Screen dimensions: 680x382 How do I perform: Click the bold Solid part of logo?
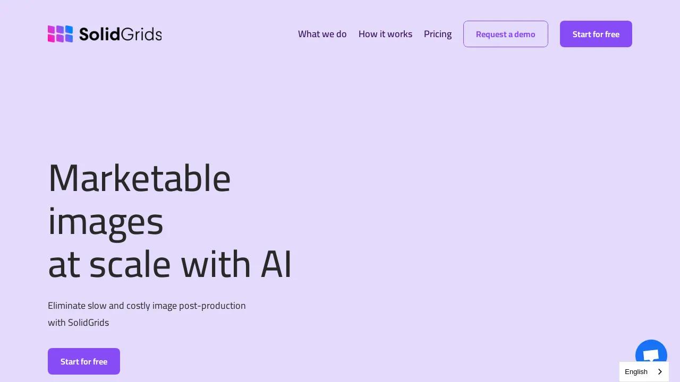(x=99, y=34)
